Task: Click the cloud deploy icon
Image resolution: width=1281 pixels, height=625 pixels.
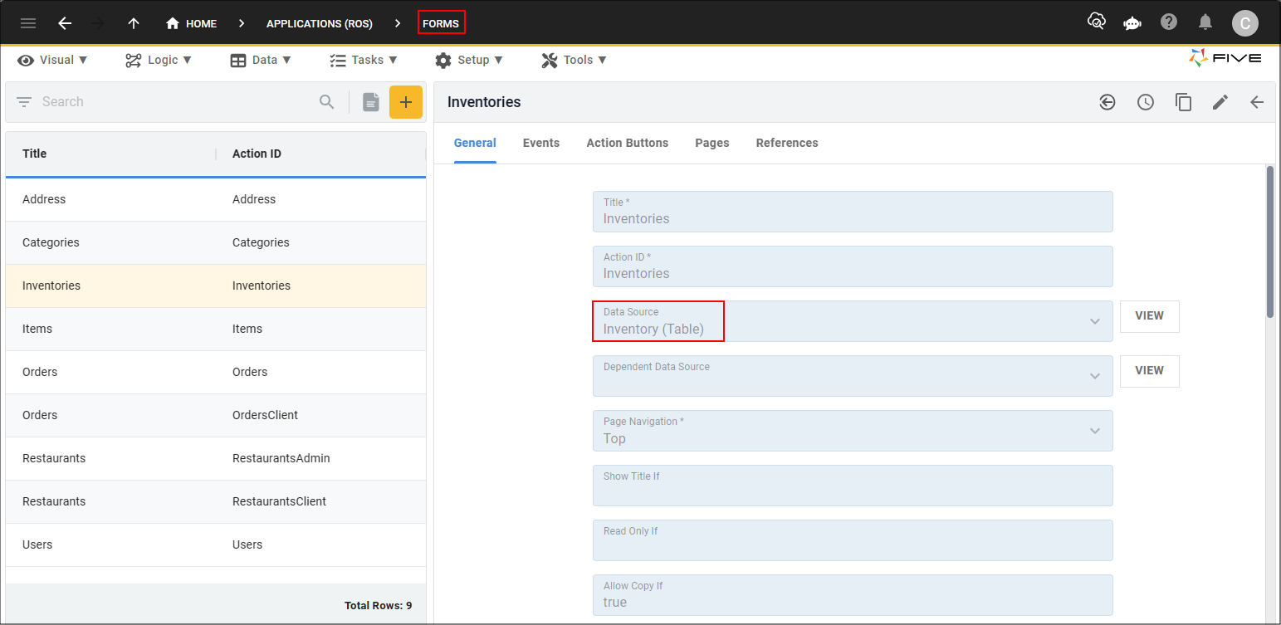Action: (1096, 22)
